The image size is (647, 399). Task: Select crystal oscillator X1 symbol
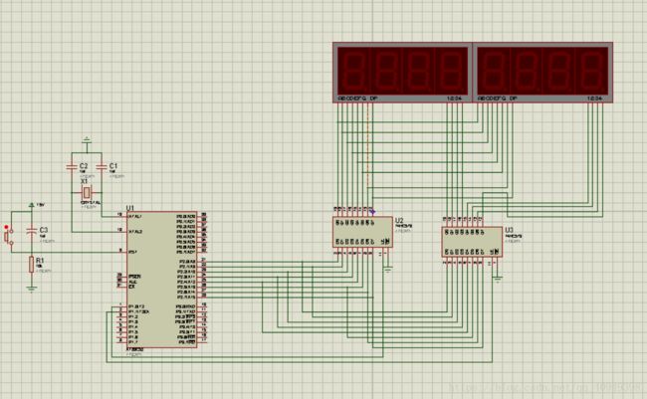(87, 192)
